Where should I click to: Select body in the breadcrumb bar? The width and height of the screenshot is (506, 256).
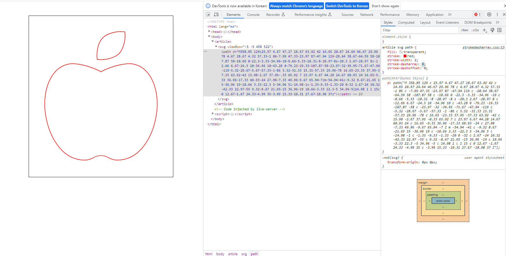[220, 254]
